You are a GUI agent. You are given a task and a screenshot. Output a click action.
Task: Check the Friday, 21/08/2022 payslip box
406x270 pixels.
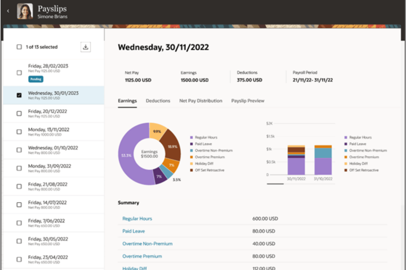[x=19, y=186]
